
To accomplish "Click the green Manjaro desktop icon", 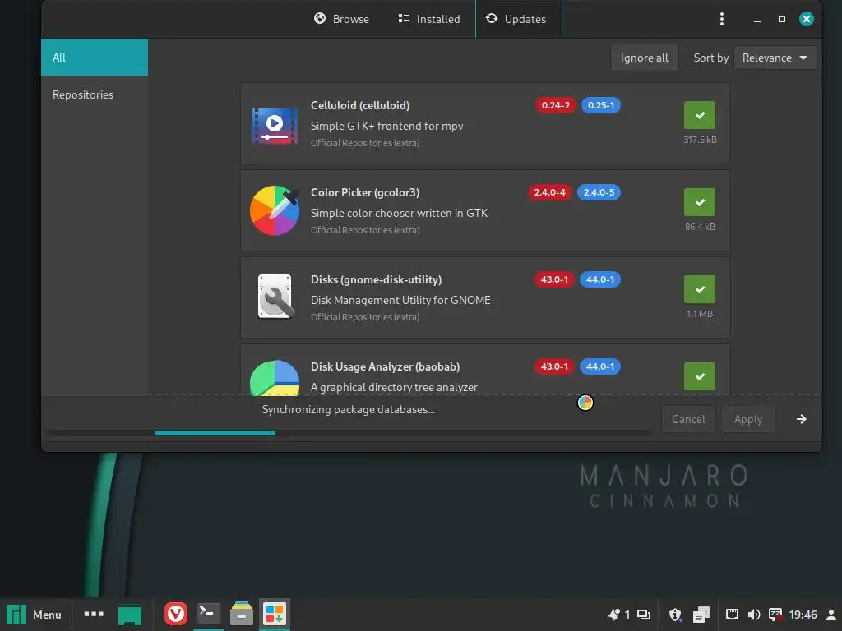I will click(x=129, y=615).
